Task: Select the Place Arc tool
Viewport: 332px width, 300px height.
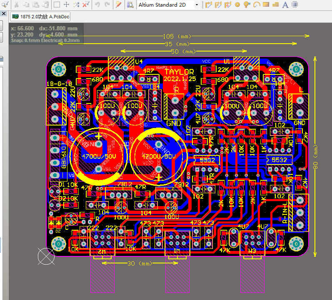Action: point(257,5)
